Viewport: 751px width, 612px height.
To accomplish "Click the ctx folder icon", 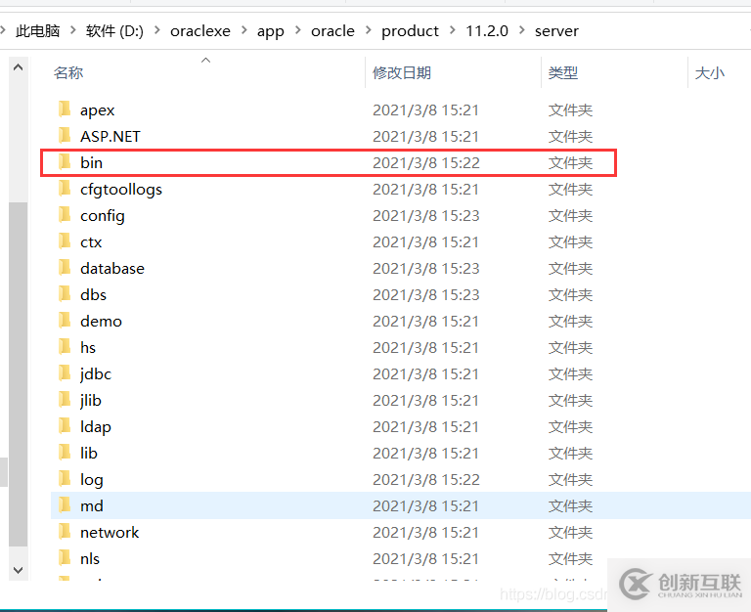I will (x=65, y=241).
